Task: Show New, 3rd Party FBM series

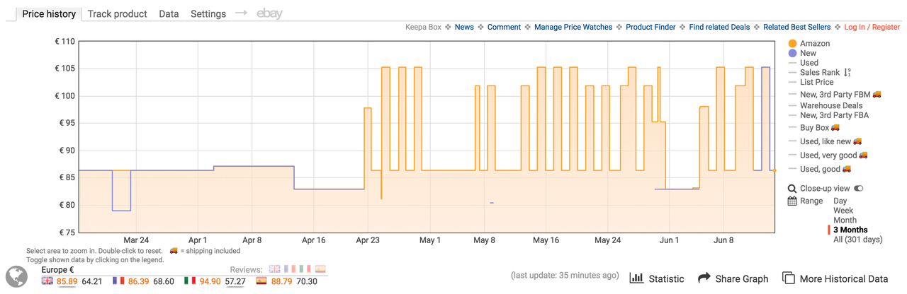Action: point(835,94)
